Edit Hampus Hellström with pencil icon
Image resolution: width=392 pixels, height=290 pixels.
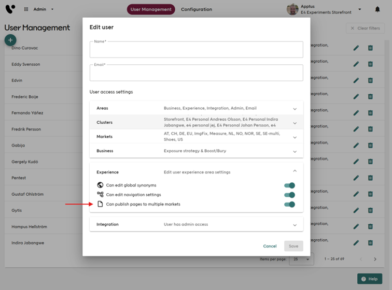pyautogui.click(x=356, y=226)
